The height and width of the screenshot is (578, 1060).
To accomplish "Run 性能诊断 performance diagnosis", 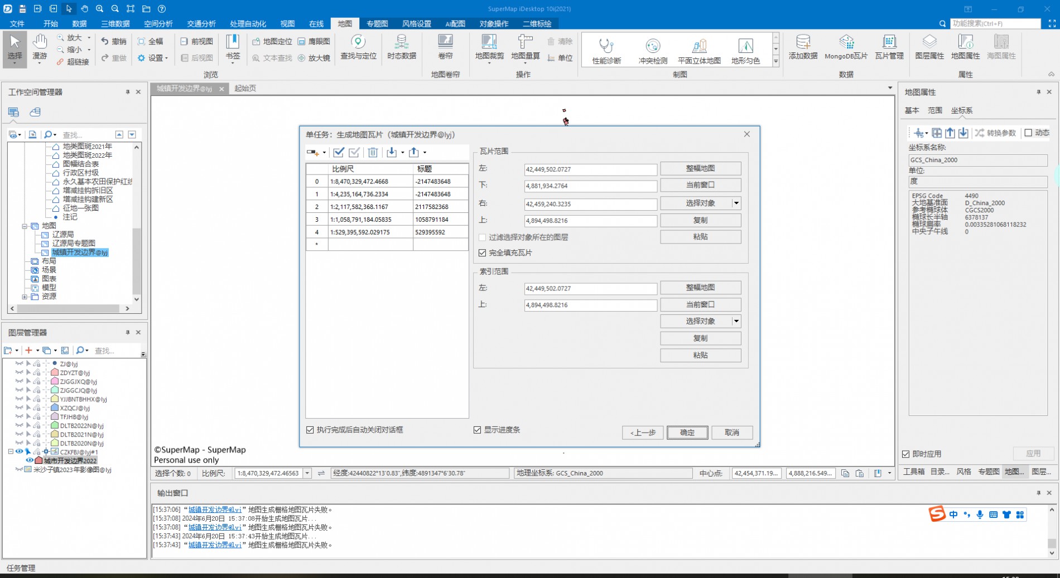I will [x=606, y=51].
